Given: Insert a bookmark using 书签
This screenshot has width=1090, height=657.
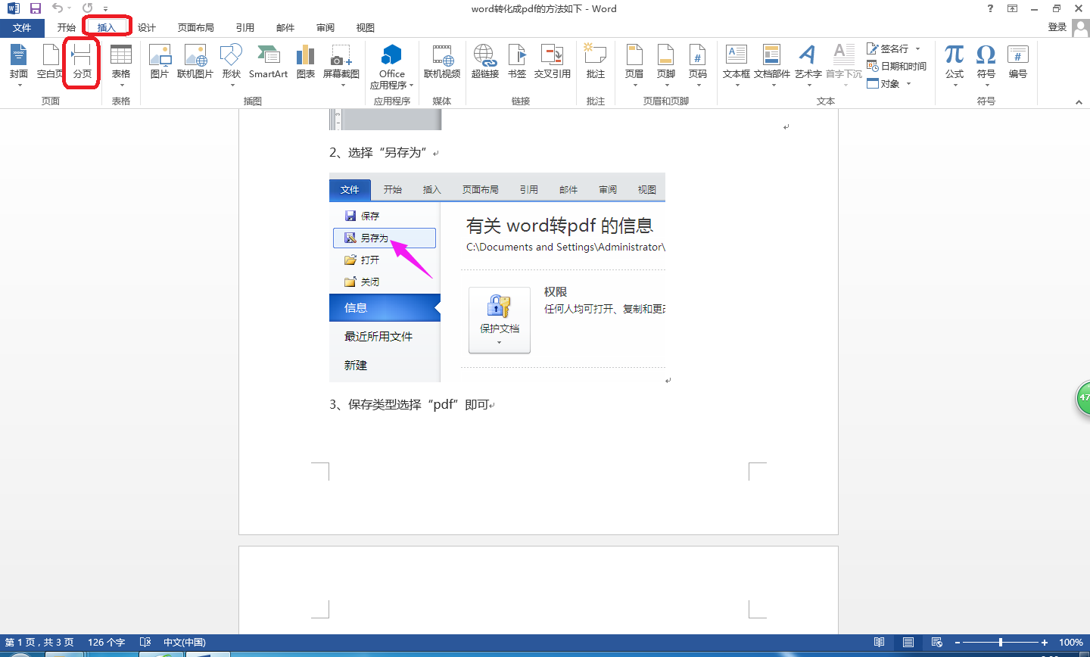Looking at the screenshot, I should 517,61.
